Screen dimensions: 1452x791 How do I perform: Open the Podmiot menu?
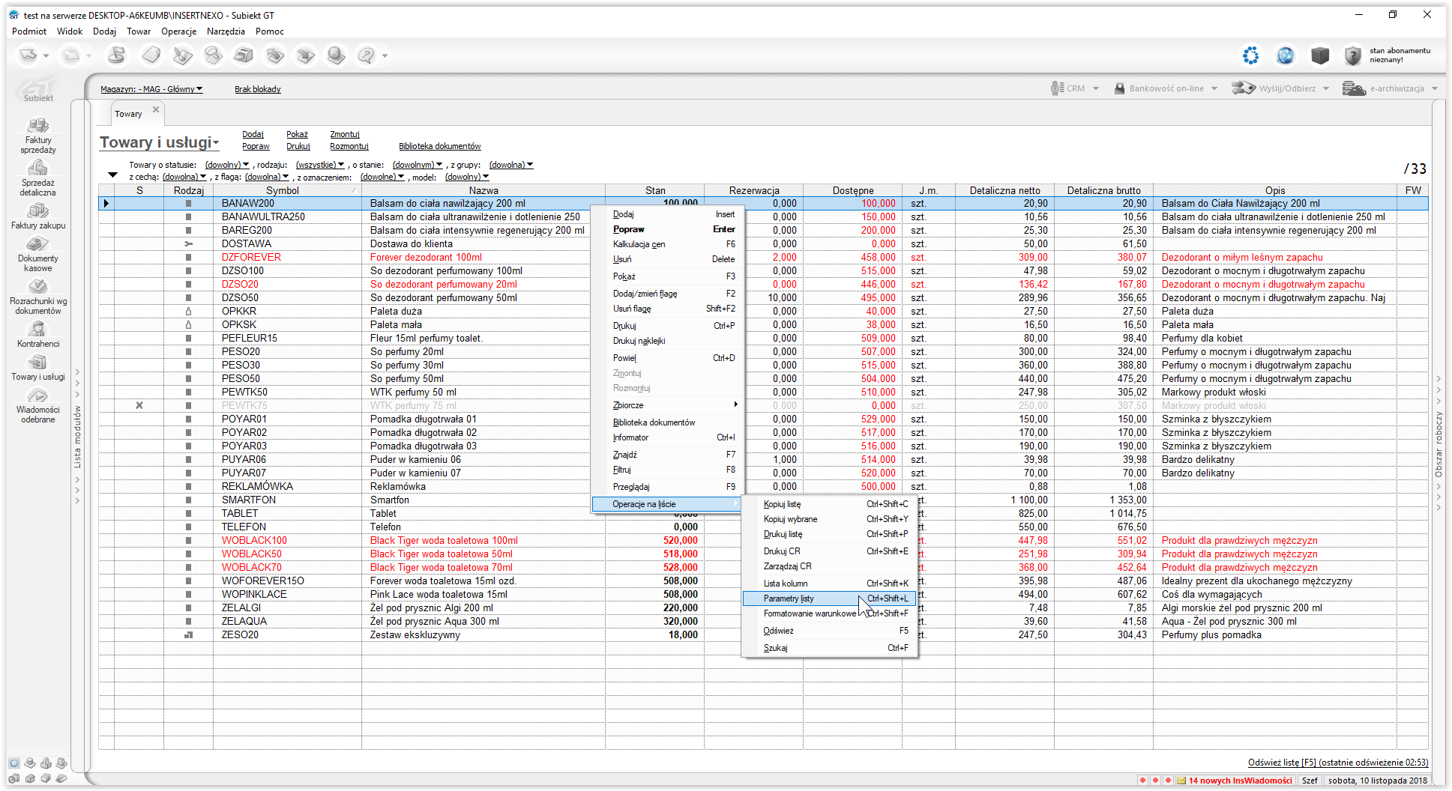(28, 31)
